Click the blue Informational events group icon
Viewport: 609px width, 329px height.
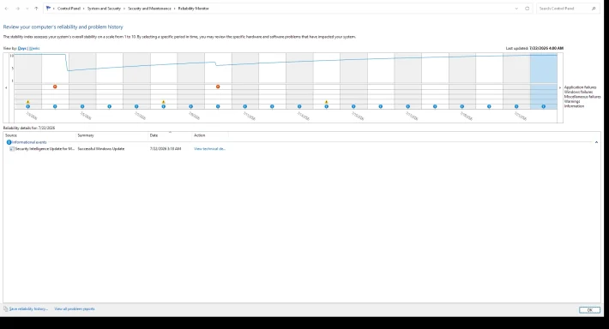(x=9, y=142)
